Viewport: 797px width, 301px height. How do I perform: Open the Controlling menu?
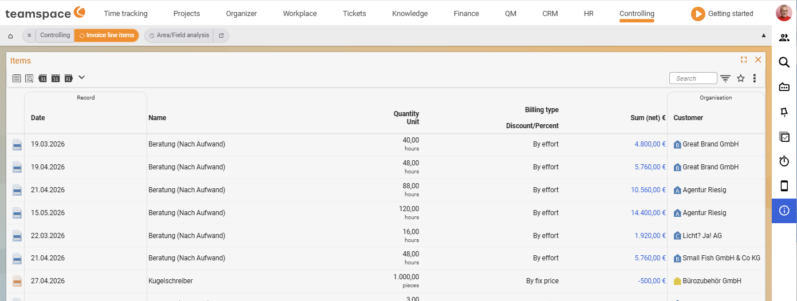[637, 14]
